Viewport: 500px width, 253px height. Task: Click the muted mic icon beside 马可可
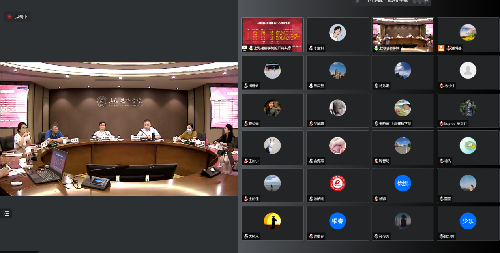[x=441, y=86]
